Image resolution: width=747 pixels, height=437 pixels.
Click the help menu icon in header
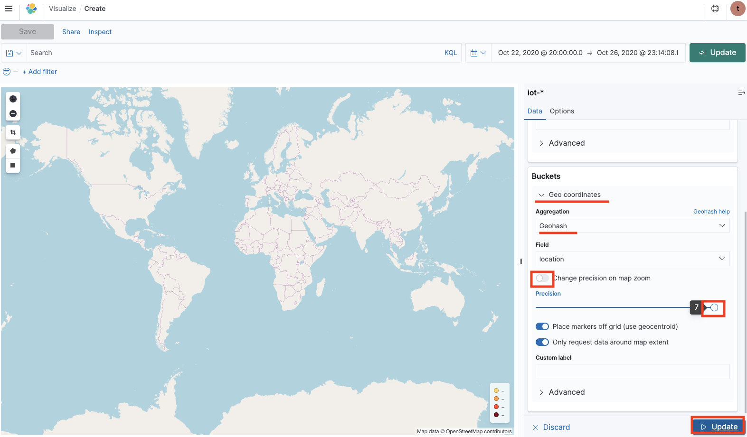click(715, 9)
